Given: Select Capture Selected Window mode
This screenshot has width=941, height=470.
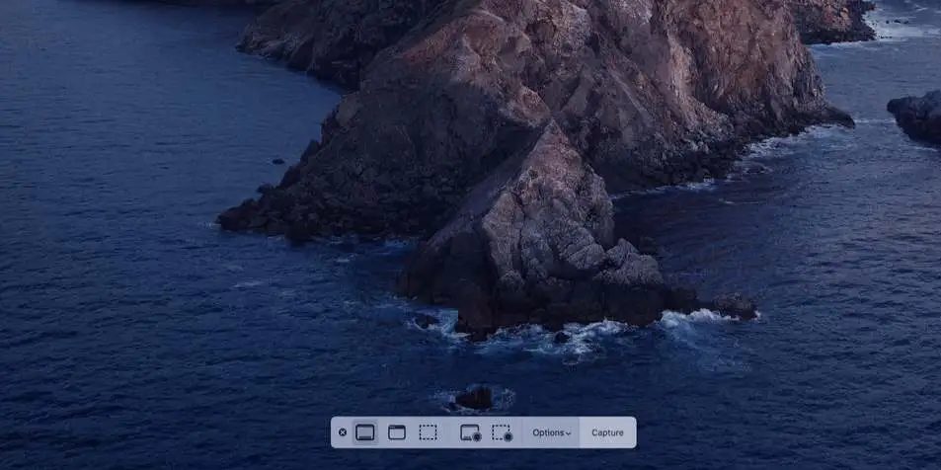Looking at the screenshot, I should [397, 432].
